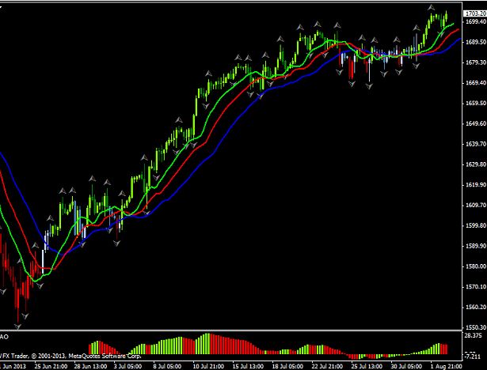The height and width of the screenshot is (370, 487).
Task: Click the 1639.70 price scale label
Action: coord(476,144)
